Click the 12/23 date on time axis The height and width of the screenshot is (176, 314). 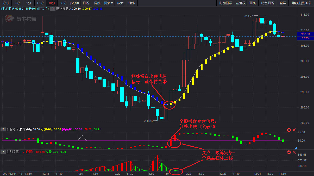[x=223, y=174]
